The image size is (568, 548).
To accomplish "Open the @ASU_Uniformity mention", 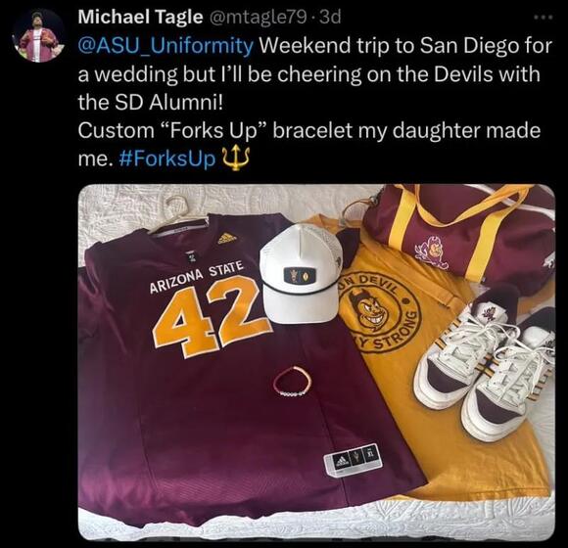I will 166,46.
